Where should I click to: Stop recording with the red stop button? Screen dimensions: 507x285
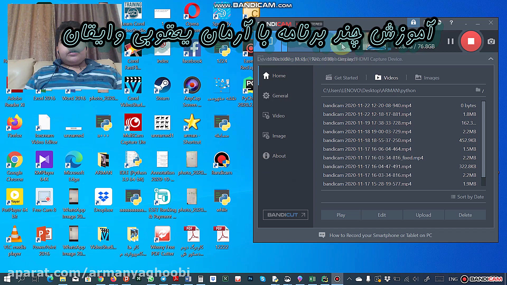(471, 41)
